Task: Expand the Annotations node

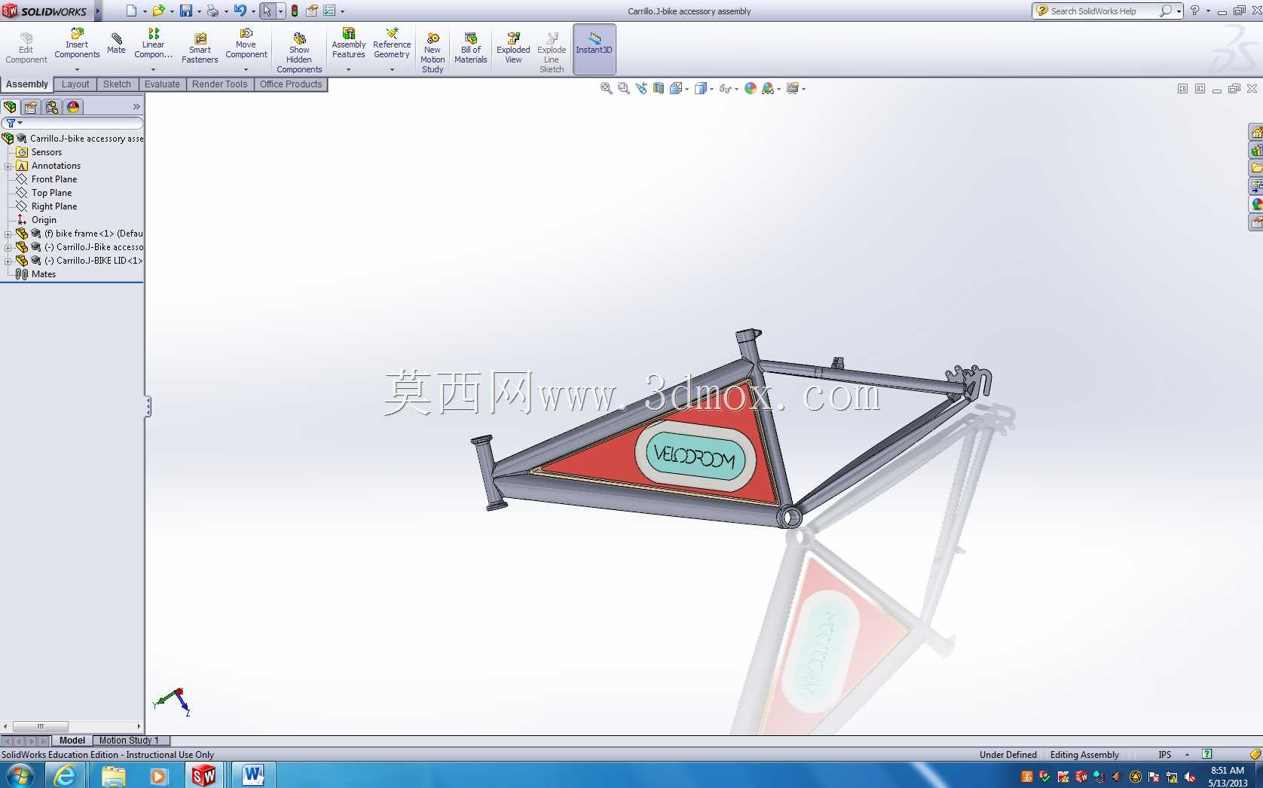Action: click(x=8, y=166)
